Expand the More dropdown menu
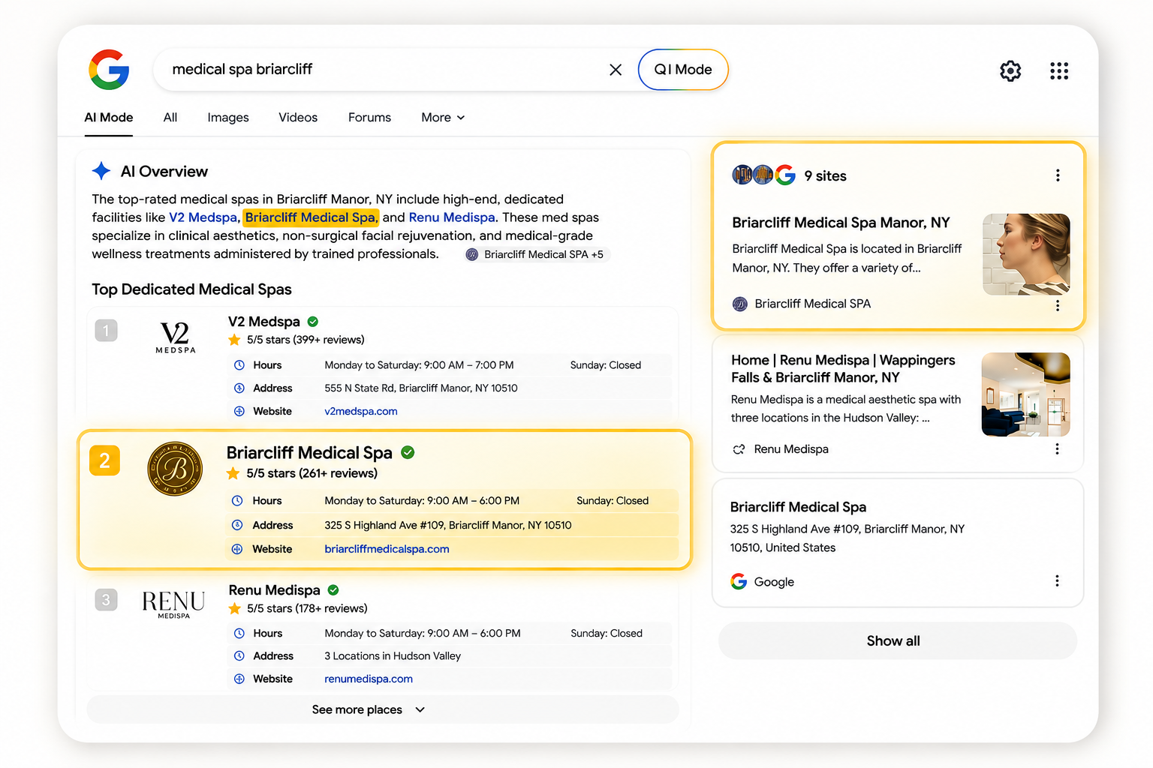The image size is (1153, 768). (443, 118)
